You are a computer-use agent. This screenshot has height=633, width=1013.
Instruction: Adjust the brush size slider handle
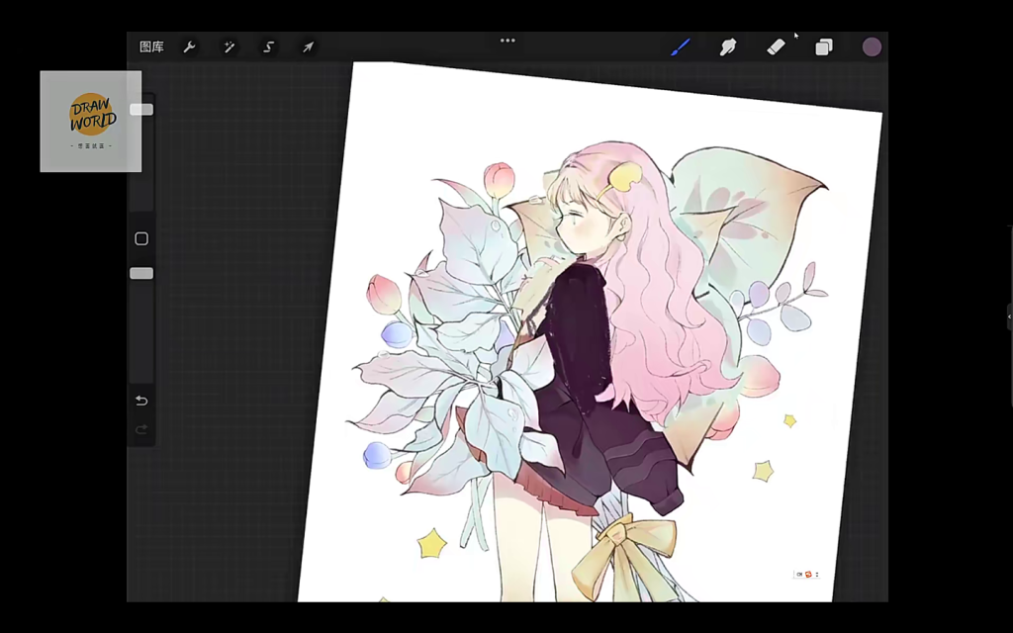tap(140, 109)
